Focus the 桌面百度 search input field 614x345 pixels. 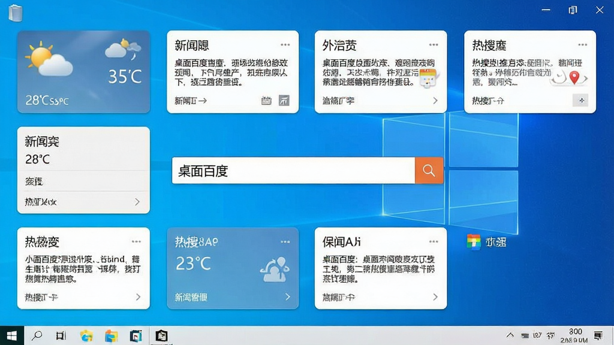point(293,171)
